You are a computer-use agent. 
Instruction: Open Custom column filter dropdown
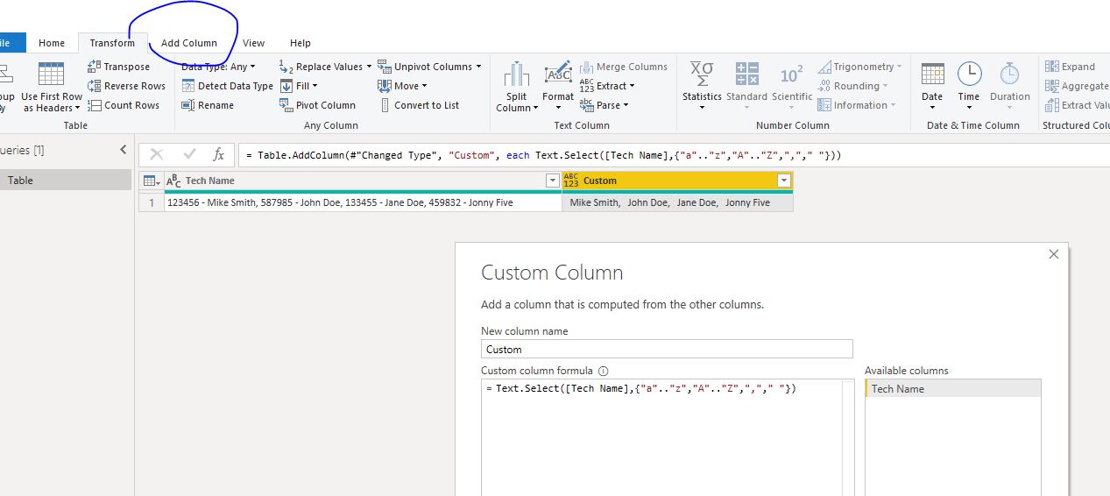[784, 181]
